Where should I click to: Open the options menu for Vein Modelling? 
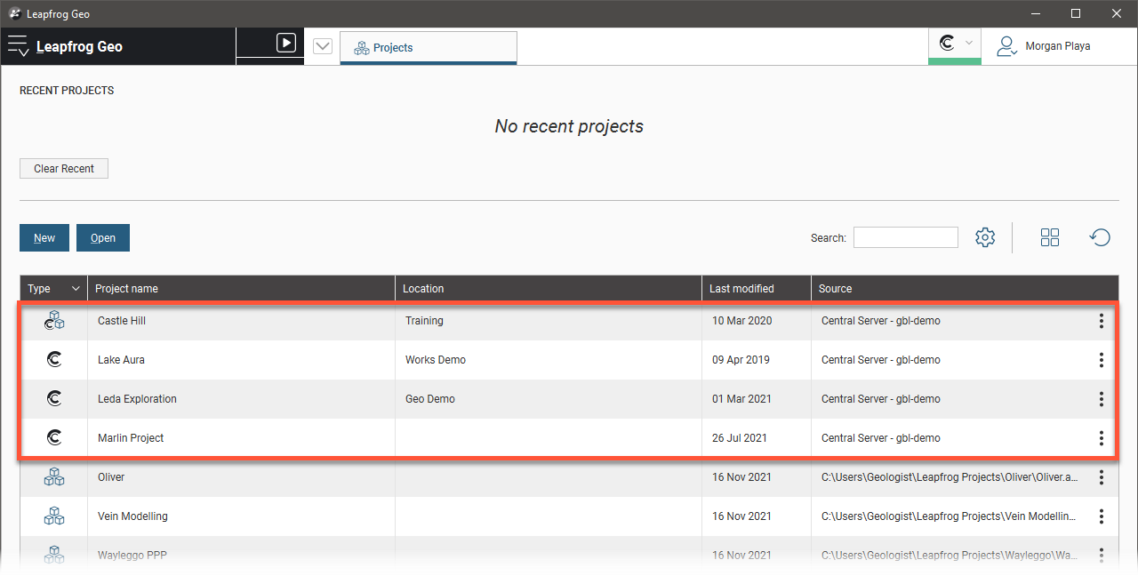pos(1101,516)
